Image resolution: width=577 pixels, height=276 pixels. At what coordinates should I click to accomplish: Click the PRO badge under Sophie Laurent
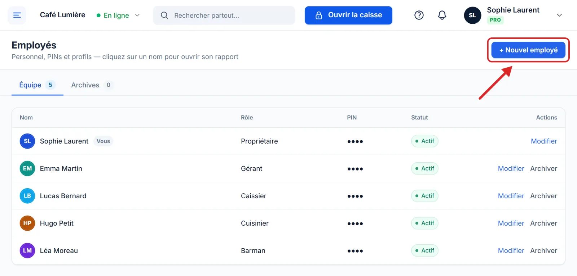click(x=495, y=20)
